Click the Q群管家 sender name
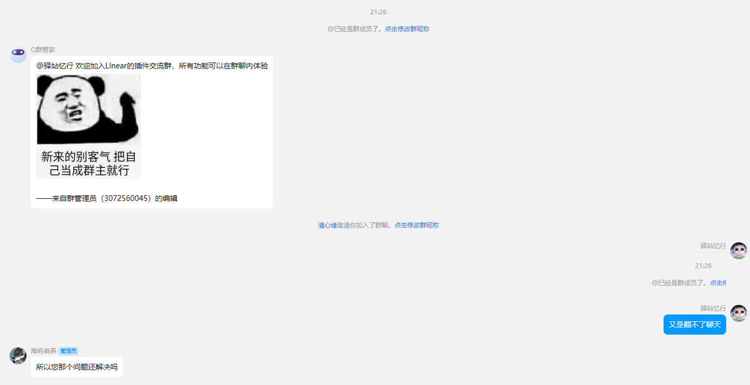750x385 pixels. click(42, 50)
